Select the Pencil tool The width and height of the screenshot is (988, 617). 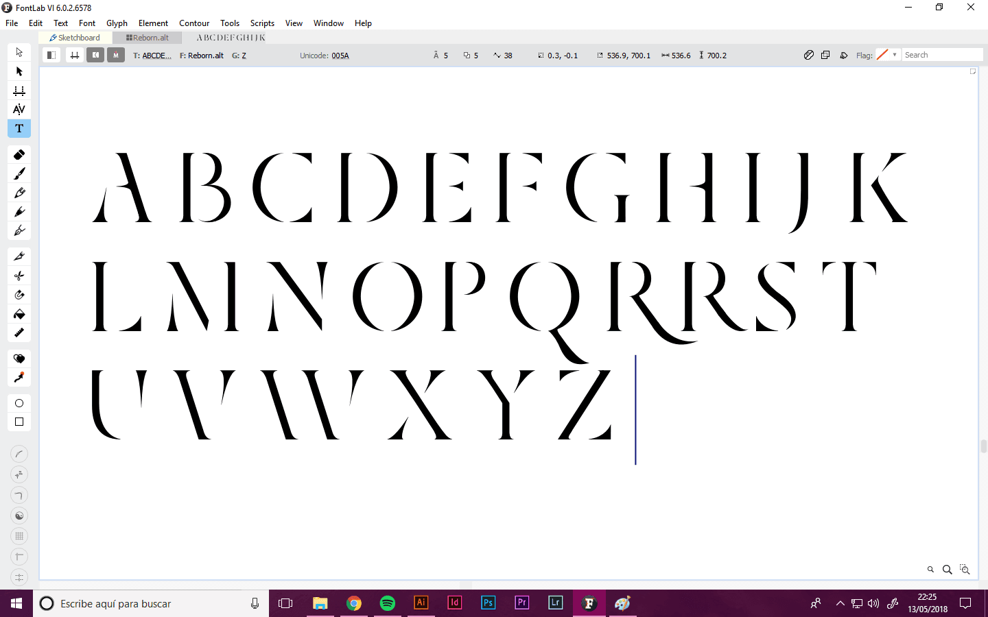(x=19, y=193)
